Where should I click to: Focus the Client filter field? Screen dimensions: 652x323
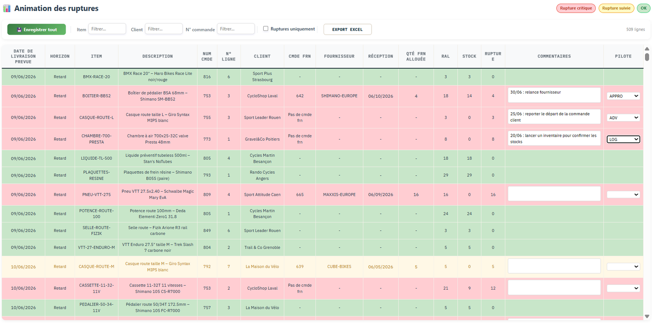click(x=163, y=29)
